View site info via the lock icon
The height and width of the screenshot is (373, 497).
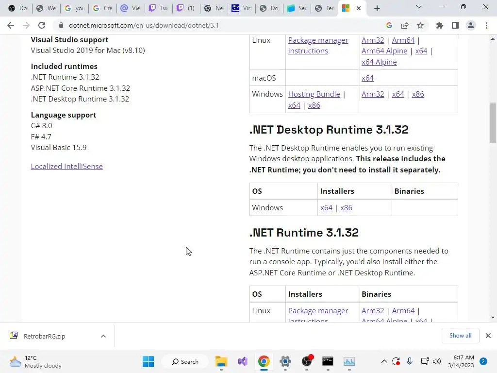61,25
